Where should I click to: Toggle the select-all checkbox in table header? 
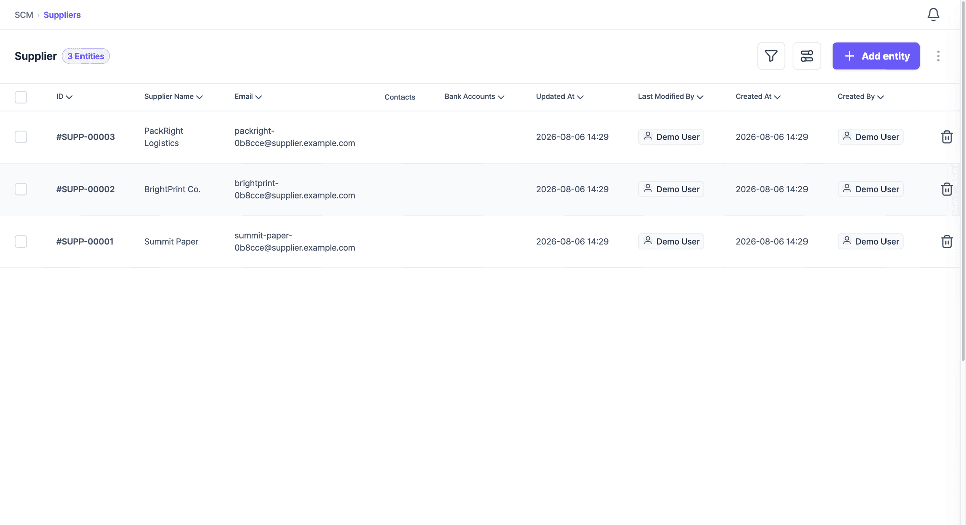21,97
